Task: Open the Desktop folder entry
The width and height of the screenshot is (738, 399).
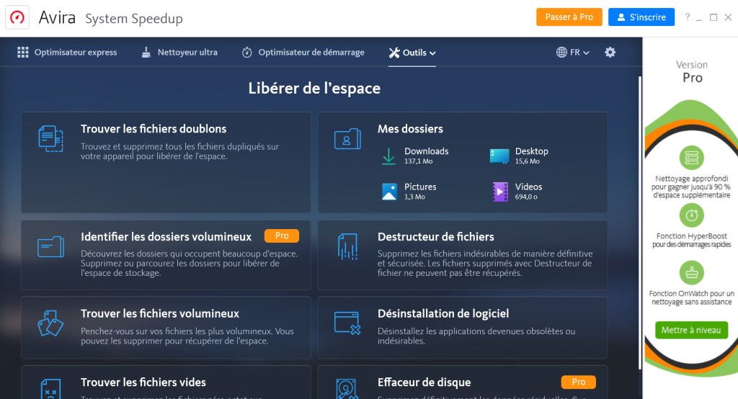Action: [520, 156]
